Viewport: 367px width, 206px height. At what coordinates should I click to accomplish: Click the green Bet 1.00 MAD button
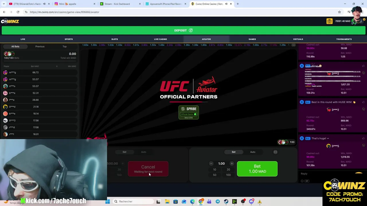point(257,169)
